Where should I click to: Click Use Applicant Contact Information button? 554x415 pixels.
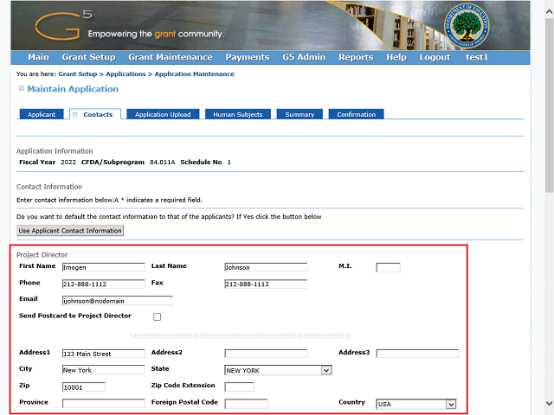[x=70, y=231]
